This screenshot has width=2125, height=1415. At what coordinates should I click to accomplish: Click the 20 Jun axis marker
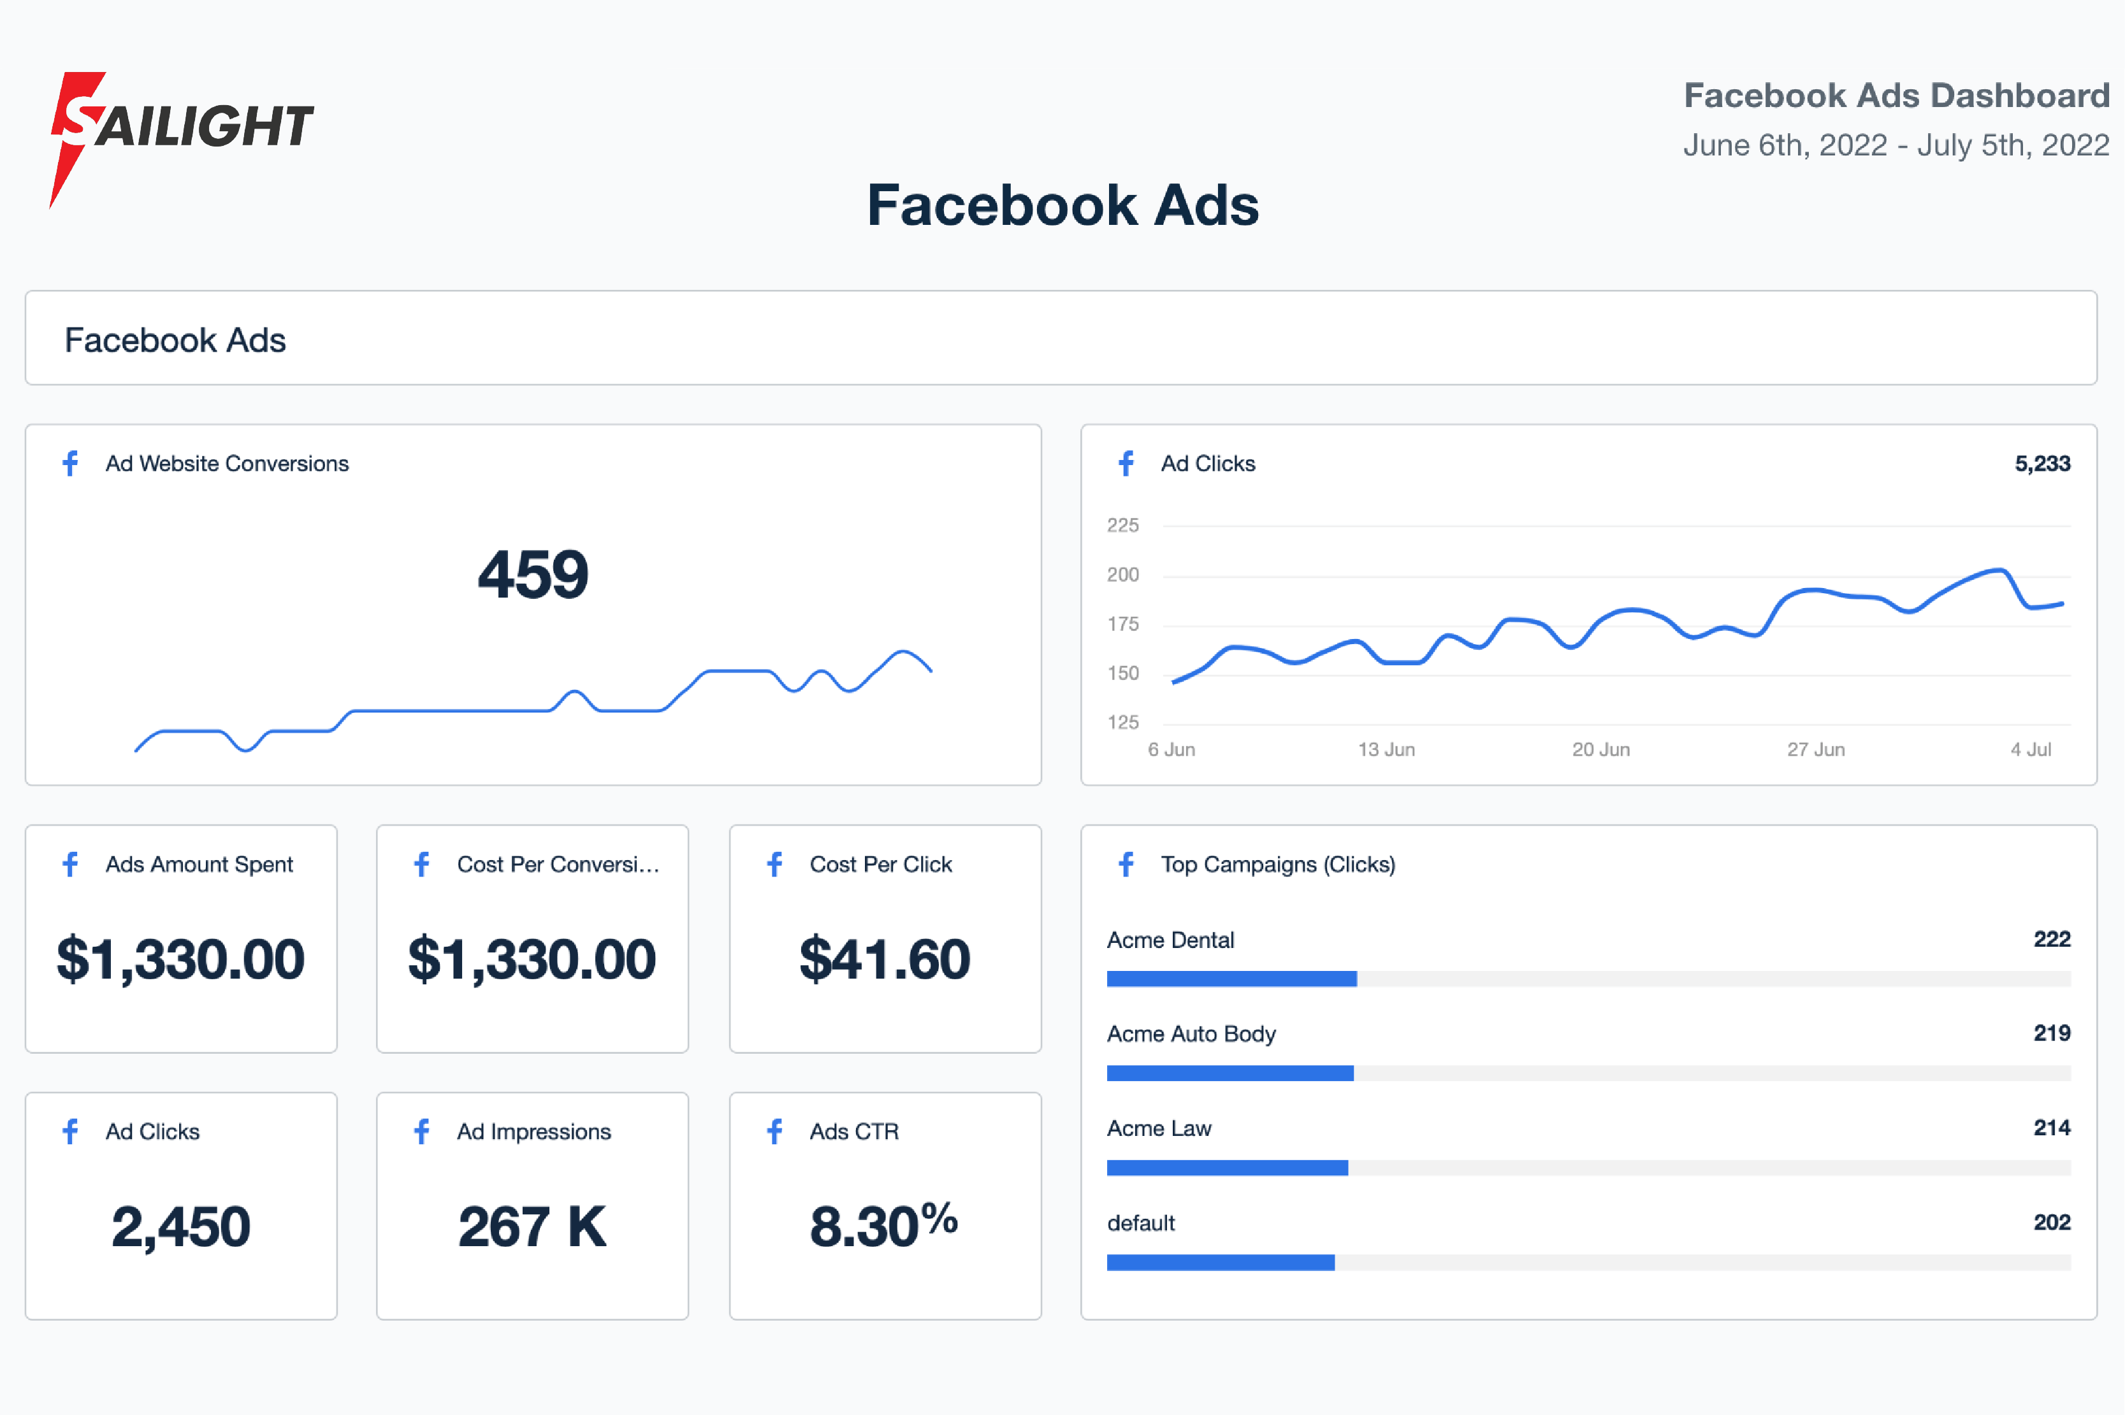(x=1600, y=749)
